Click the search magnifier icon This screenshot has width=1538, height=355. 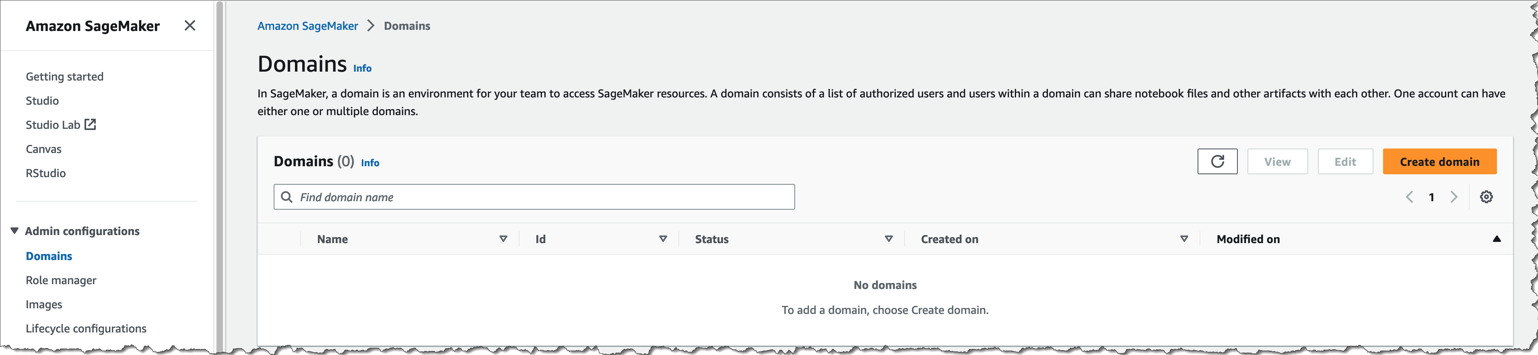pyautogui.click(x=287, y=197)
